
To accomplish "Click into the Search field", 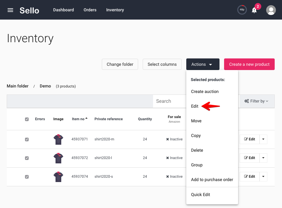I will [170, 101].
